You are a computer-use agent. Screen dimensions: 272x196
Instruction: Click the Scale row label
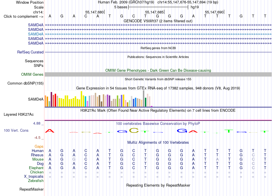click(39, 7)
